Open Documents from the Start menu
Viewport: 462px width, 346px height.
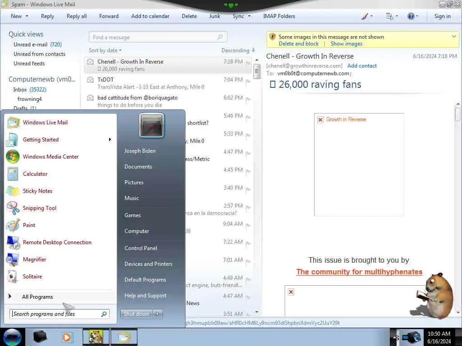(138, 167)
